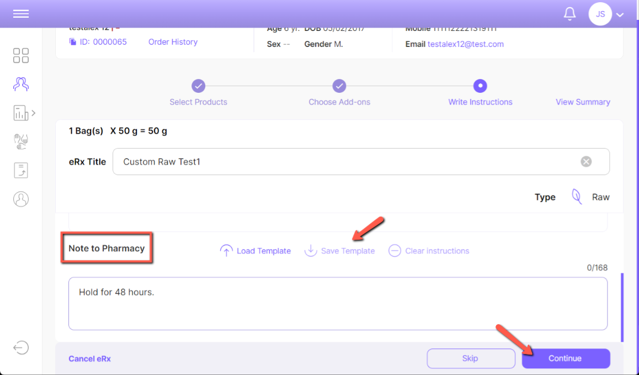
Task: Click Load Template
Action: click(x=255, y=251)
